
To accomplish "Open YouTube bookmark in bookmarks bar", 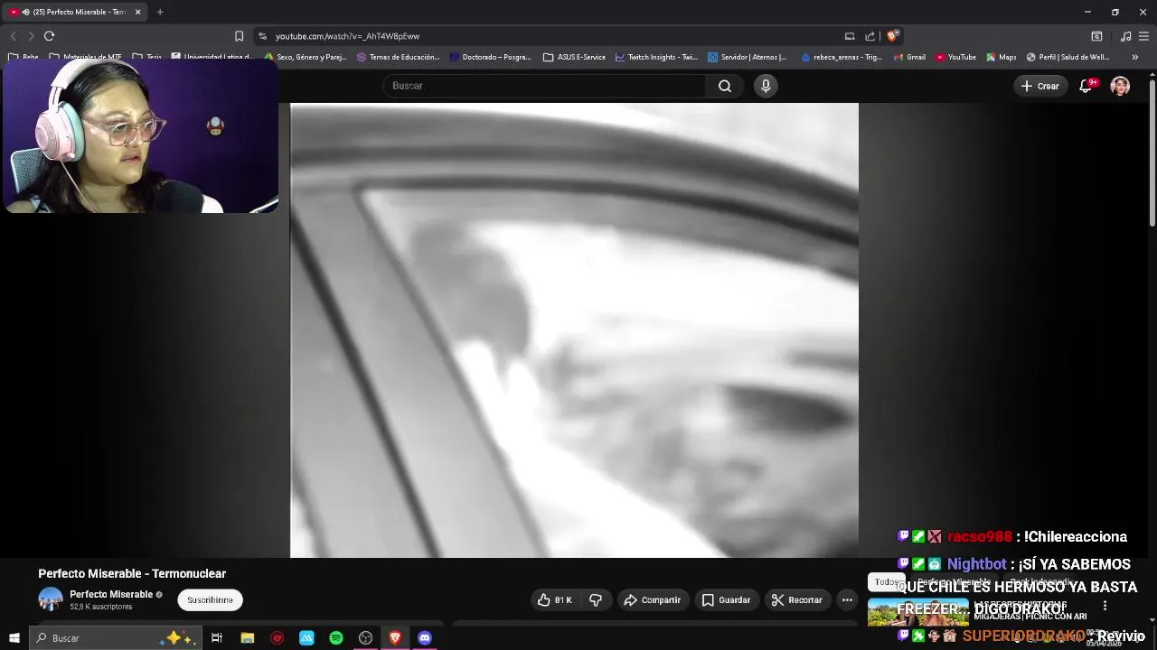I will pos(955,57).
